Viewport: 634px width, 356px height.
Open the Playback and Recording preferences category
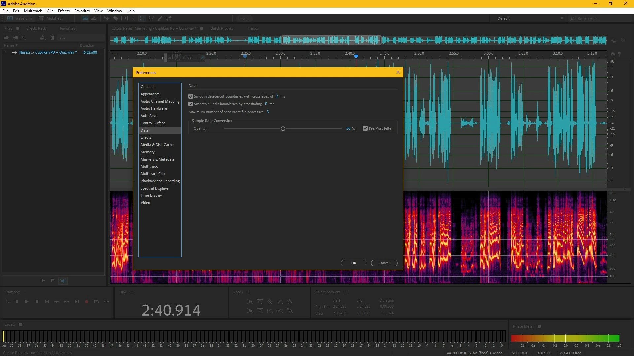[x=160, y=181]
